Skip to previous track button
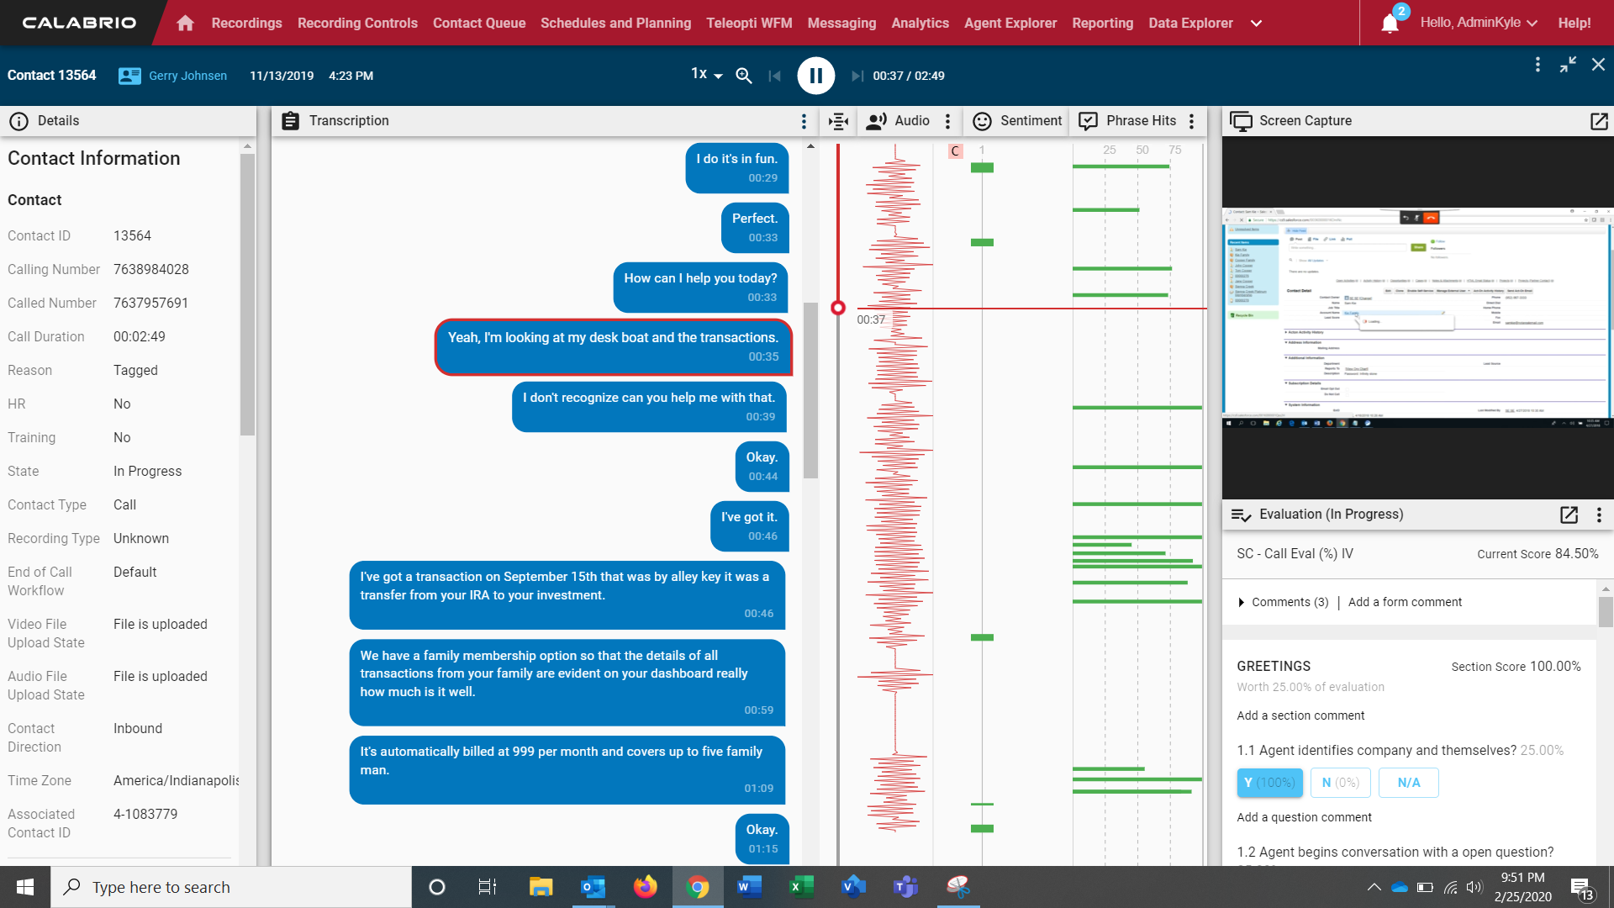Screen dimensions: 1614x908 click(774, 76)
